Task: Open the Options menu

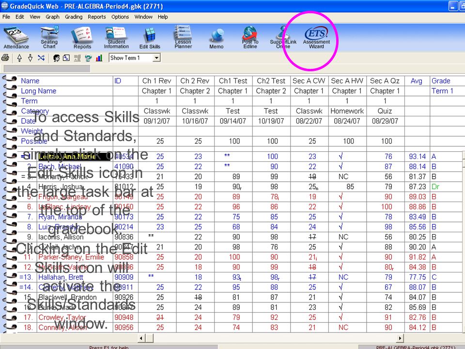Action: [x=120, y=17]
